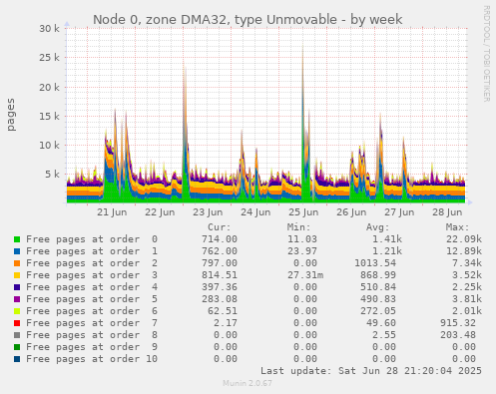The height and width of the screenshot is (394, 496).
Task: Select the 'Free pages at order 2' label
Action: [92, 263]
